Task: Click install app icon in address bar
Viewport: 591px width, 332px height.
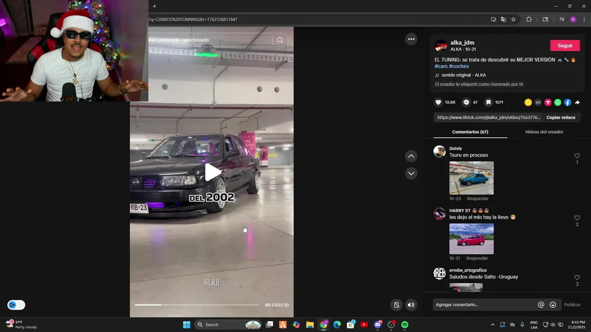Action: tap(494, 19)
